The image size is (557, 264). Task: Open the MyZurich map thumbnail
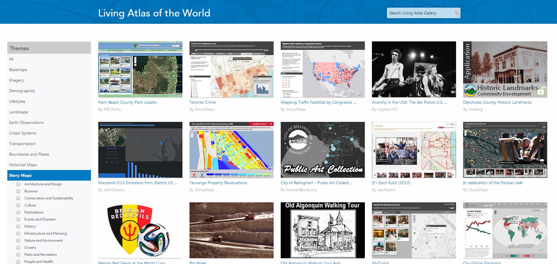point(414,230)
